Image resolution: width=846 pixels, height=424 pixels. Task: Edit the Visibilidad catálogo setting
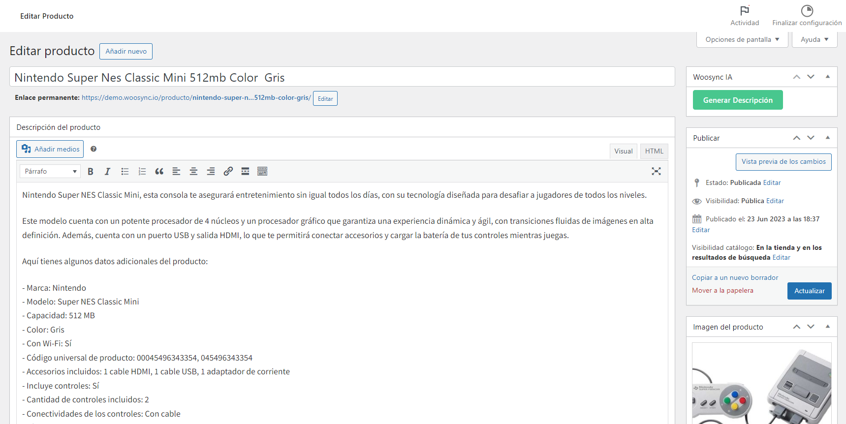(781, 257)
